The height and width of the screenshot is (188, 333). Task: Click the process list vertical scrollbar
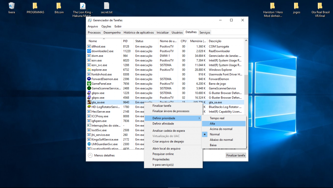[x=246, y=85]
